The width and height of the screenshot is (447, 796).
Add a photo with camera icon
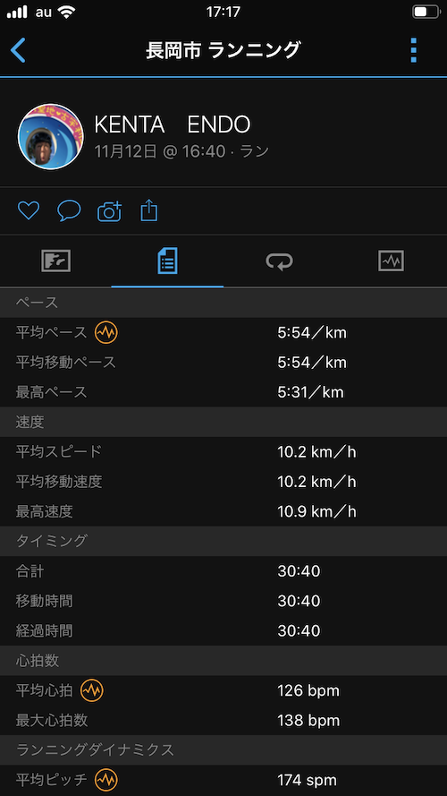coord(109,210)
